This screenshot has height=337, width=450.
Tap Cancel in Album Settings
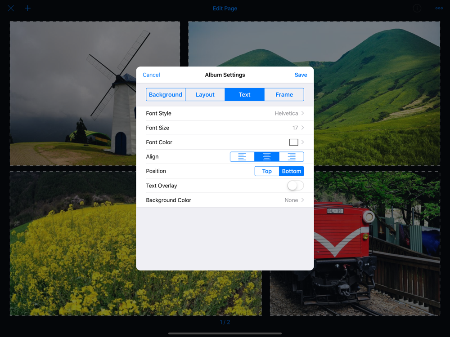coord(151,75)
